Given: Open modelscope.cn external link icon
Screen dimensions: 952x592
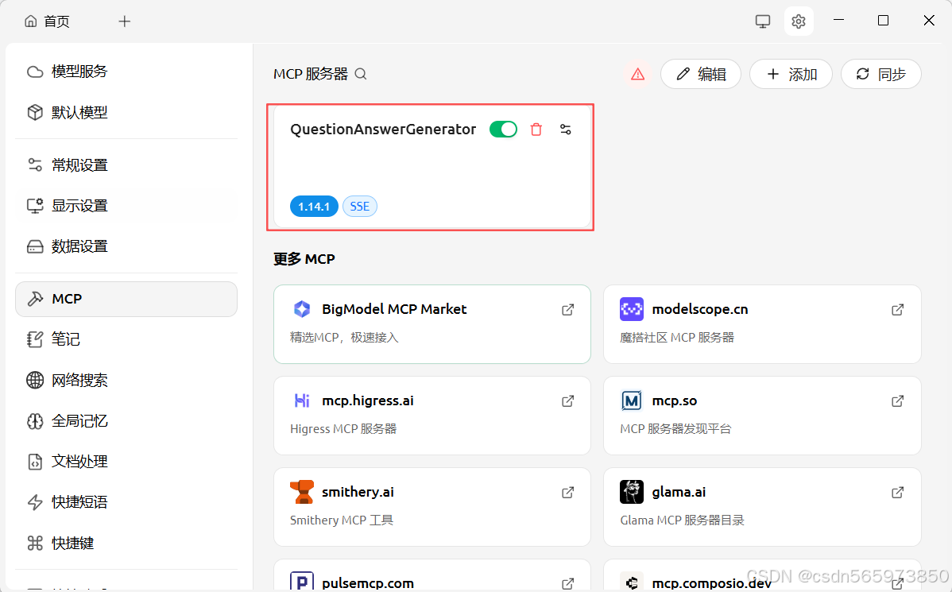Looking at the screenshot, I should [897, 310].
